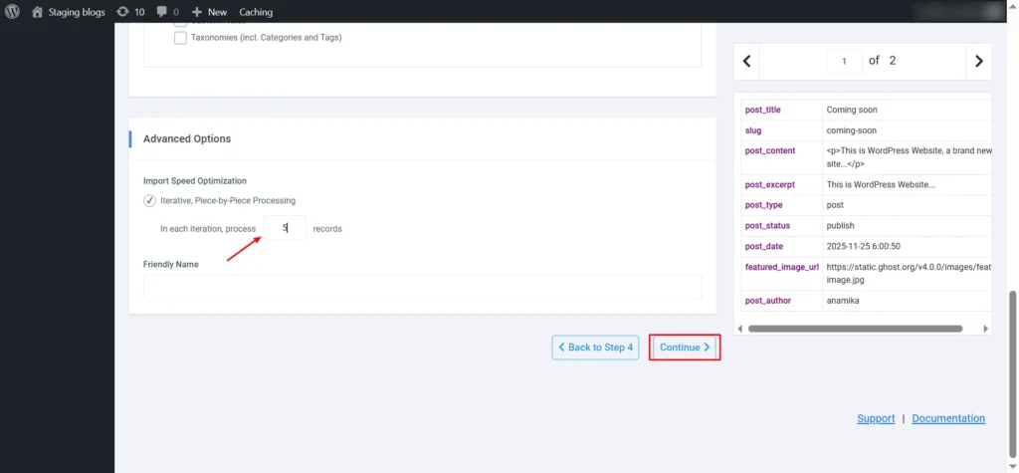This screenshot has width=1019, height=473.
Task: Go to previous record using left arrow
Action: [746, 61]
